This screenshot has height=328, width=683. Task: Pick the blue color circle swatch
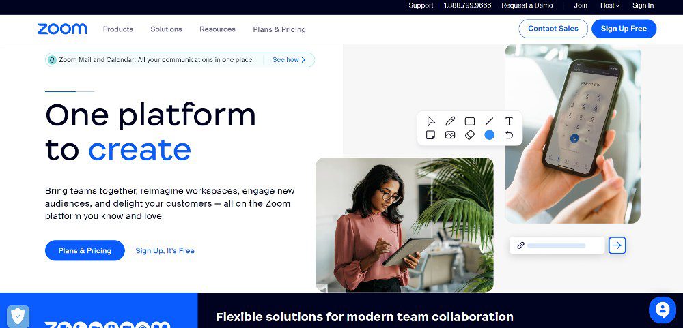pyautogui.click(x=489, y=135)
